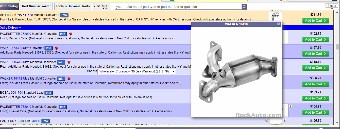Click heart icon on WALKER 53389 row
The height and width of the screenshot is (129, 340).
click(x=57, y=48)
